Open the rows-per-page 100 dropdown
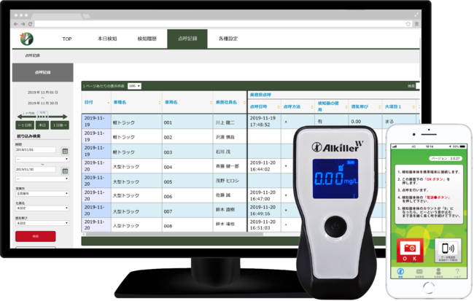This screenshot has width=474, height=301. (x=134, y=86)
